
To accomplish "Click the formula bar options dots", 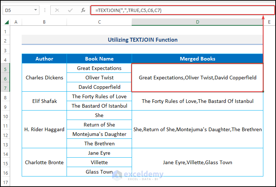I will tap(45, 10).
